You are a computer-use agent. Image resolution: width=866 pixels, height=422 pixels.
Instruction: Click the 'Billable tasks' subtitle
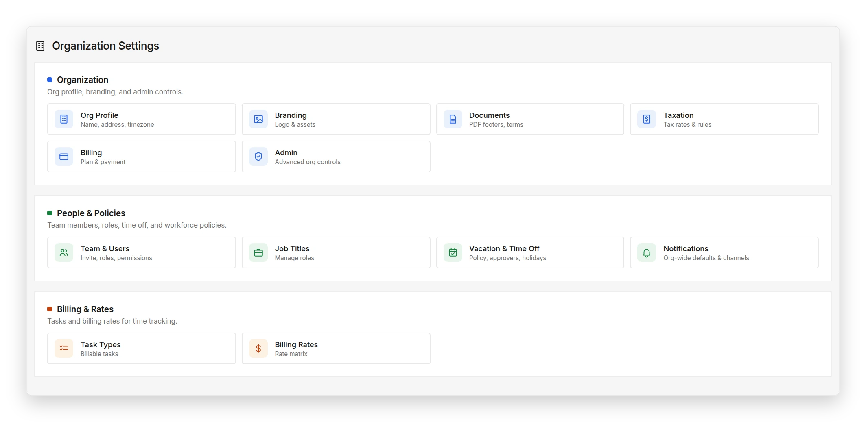(99, 354)
